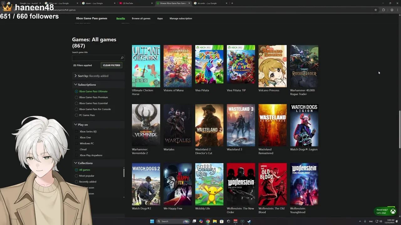Viewport: 401px width, 225px height.
Task: Open Xbox Game Pass games home link
Action: 91,18
